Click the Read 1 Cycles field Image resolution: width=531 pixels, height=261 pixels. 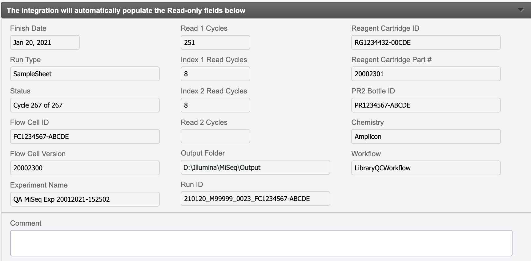pyautogui.click(x=215, y=42)
